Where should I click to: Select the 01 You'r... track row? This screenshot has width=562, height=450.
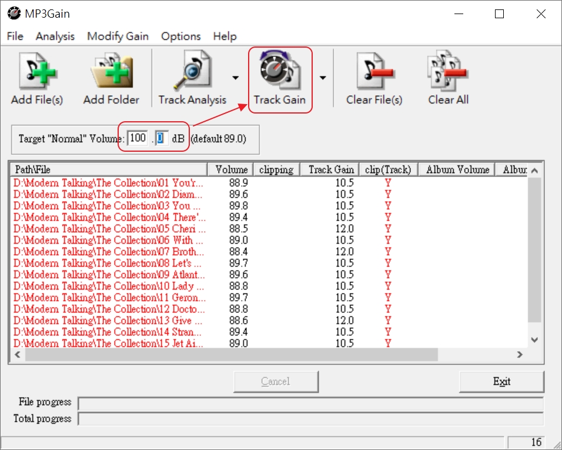(x=269, y=183)
